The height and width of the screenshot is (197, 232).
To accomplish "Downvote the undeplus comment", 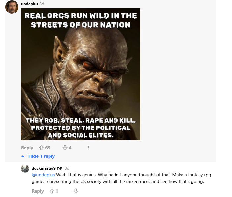I will [65, 147].
